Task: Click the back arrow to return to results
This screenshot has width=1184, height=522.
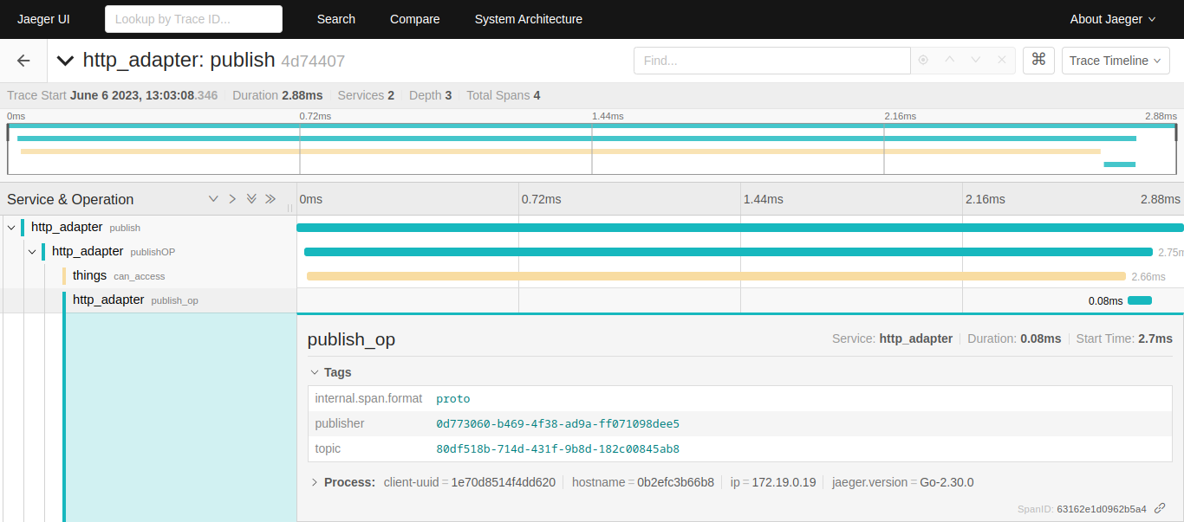Action: 23,60
